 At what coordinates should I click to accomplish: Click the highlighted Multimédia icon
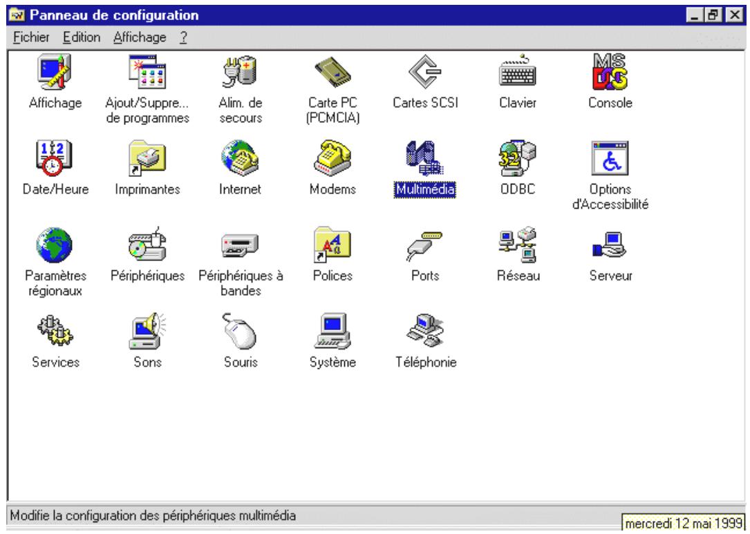[x=425, y=158]
